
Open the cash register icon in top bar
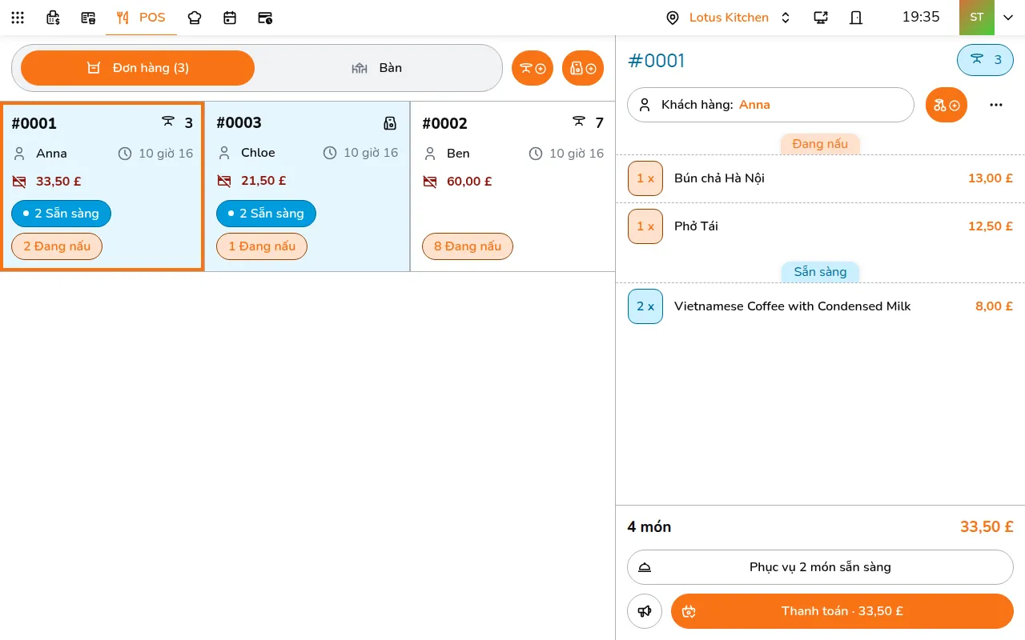point(53,18)
